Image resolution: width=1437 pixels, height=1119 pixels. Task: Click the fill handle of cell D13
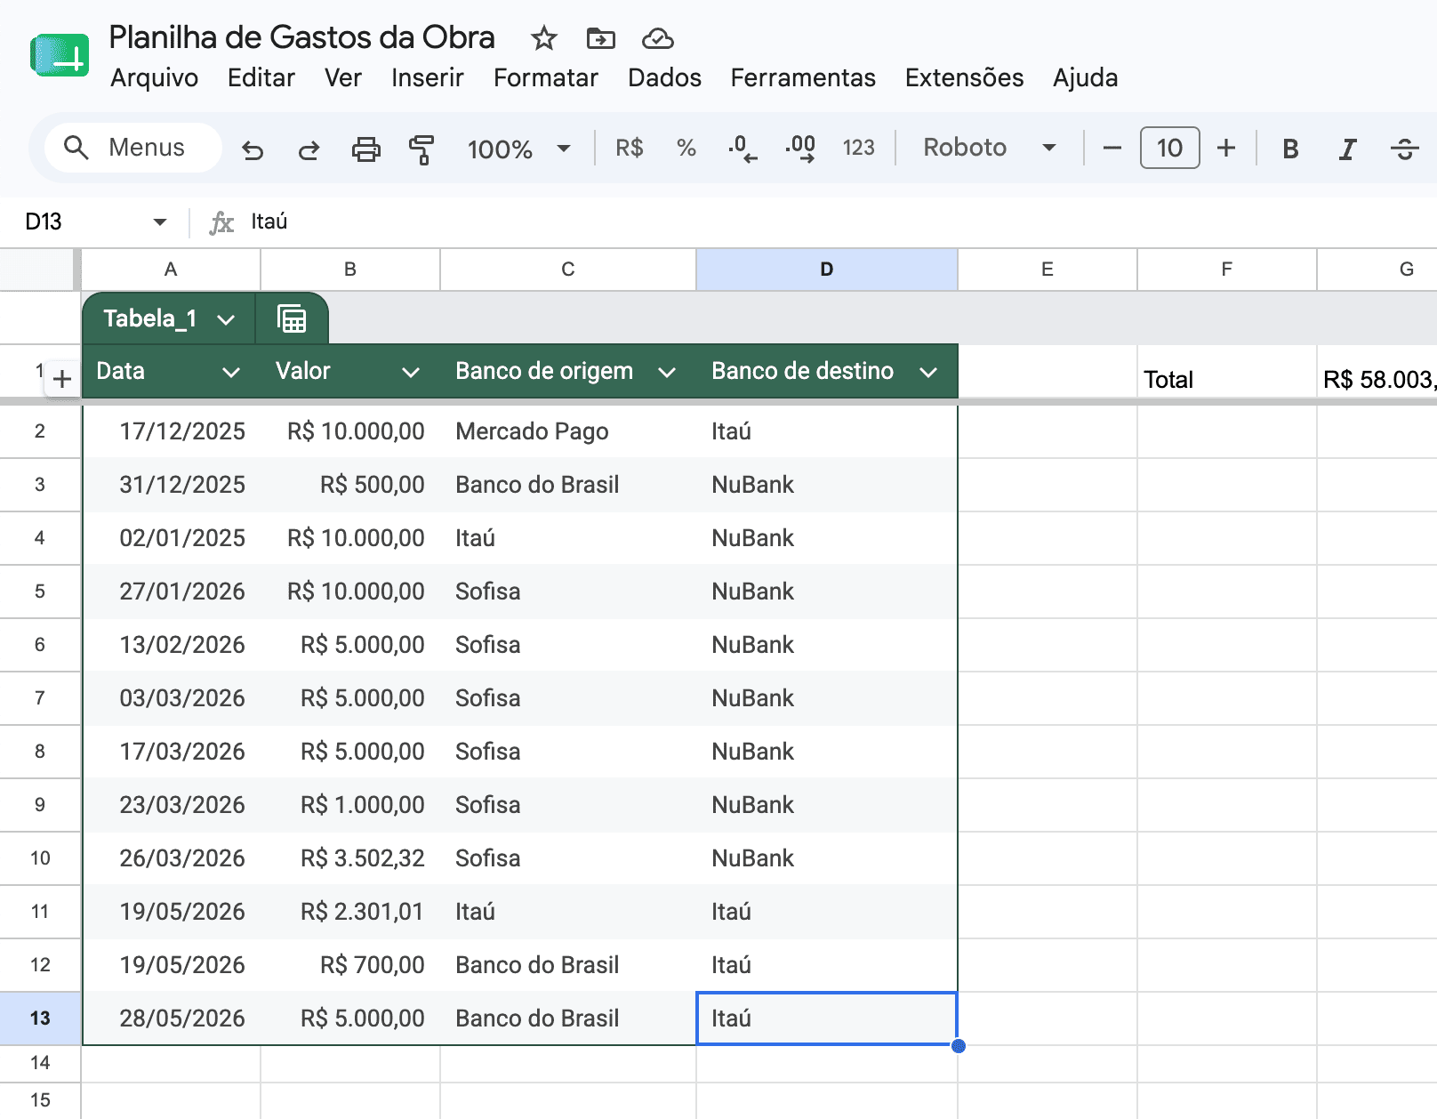958,1045
